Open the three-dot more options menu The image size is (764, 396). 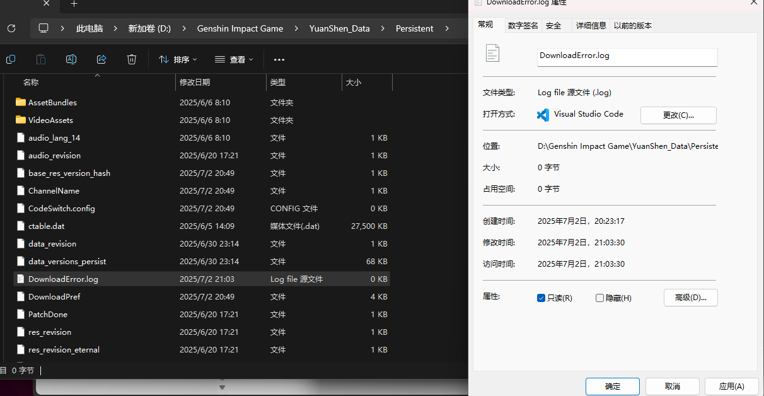click(x=279, y=60)
